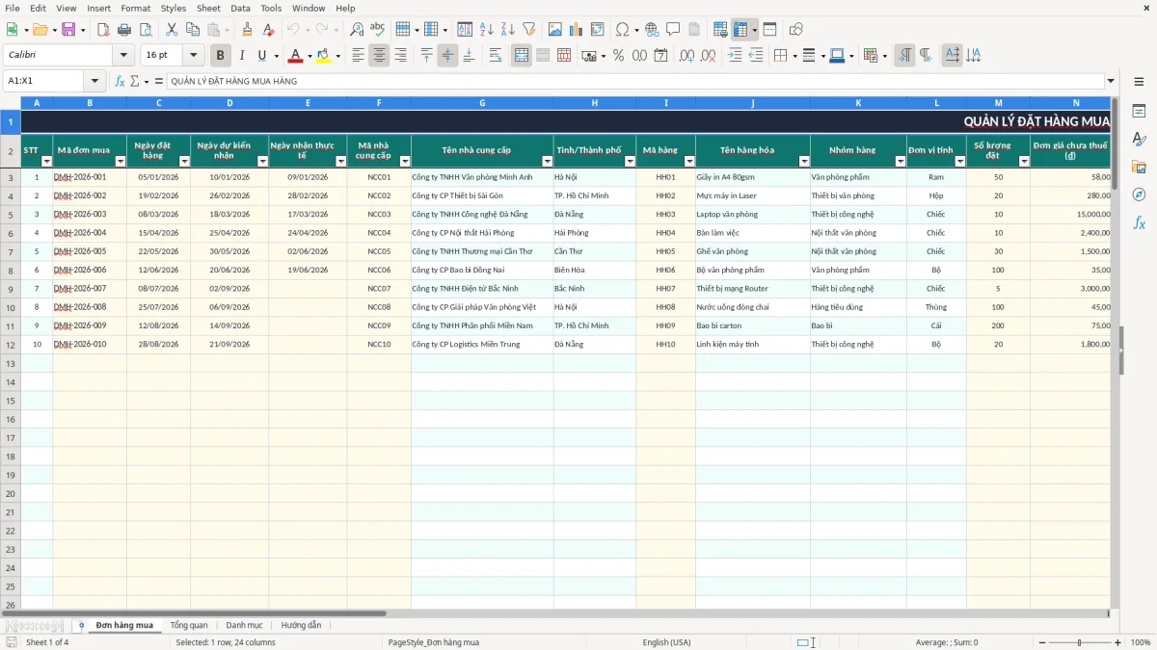
Task: Open the sidebar Styles panel icon
Action: [x=1139, y=140]
